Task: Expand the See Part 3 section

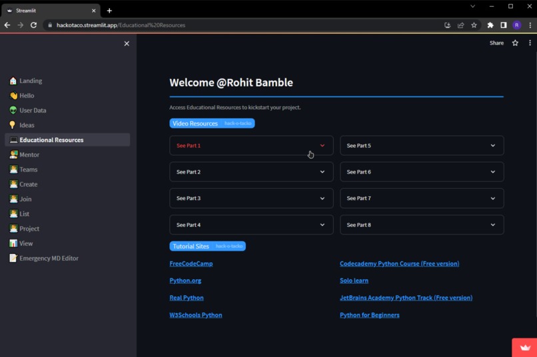Action: point(251,198)
